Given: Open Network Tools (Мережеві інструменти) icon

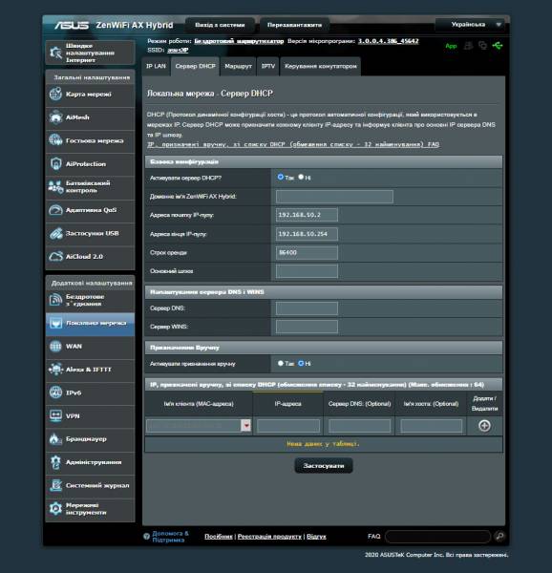Looking at the screenshot, I should click(55, 509).
